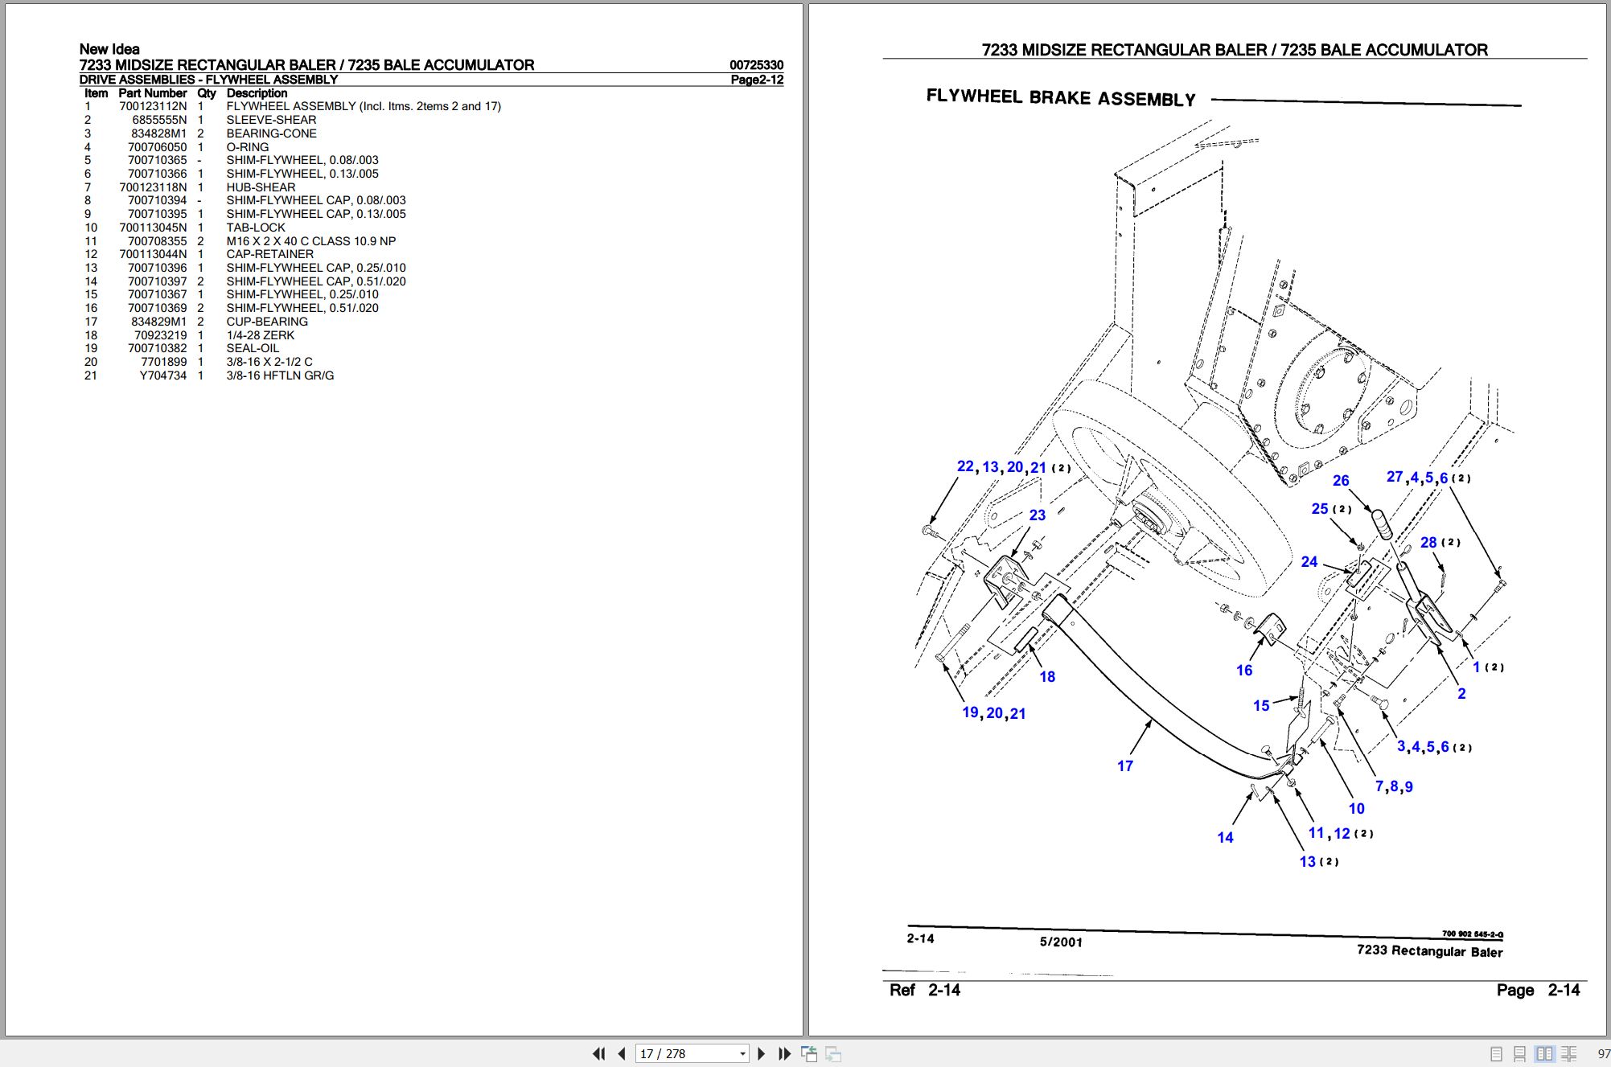Click the FLYWHEEL BRAKE ASSEMBLY heading
Screen dimensions: 1611x1067
[x=1061, y=97]
